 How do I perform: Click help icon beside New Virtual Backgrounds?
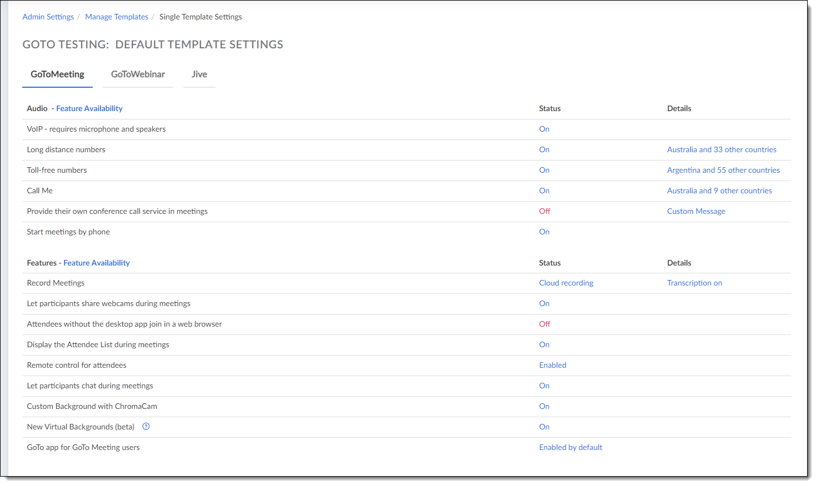pyautogui.click(x=146, y=427)
